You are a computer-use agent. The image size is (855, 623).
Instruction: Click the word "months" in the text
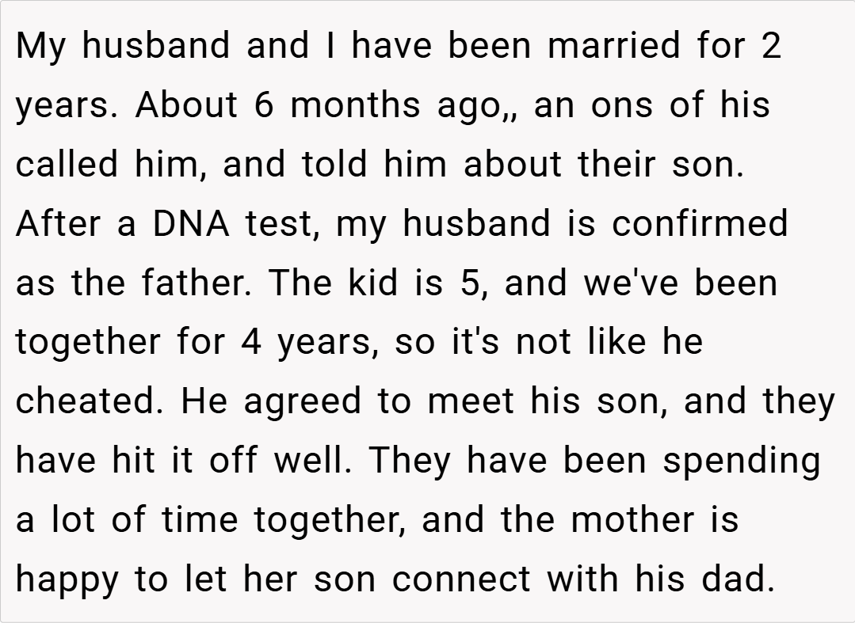(x=355, y=105)
